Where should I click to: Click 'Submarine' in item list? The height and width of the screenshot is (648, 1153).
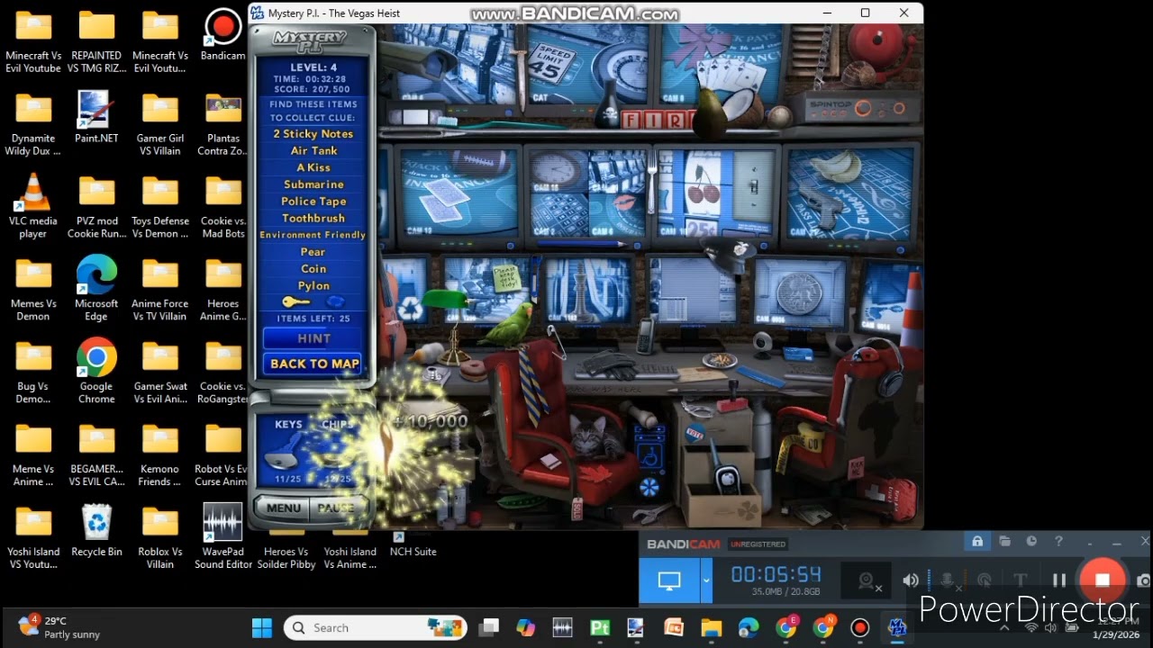click(313, 184)
